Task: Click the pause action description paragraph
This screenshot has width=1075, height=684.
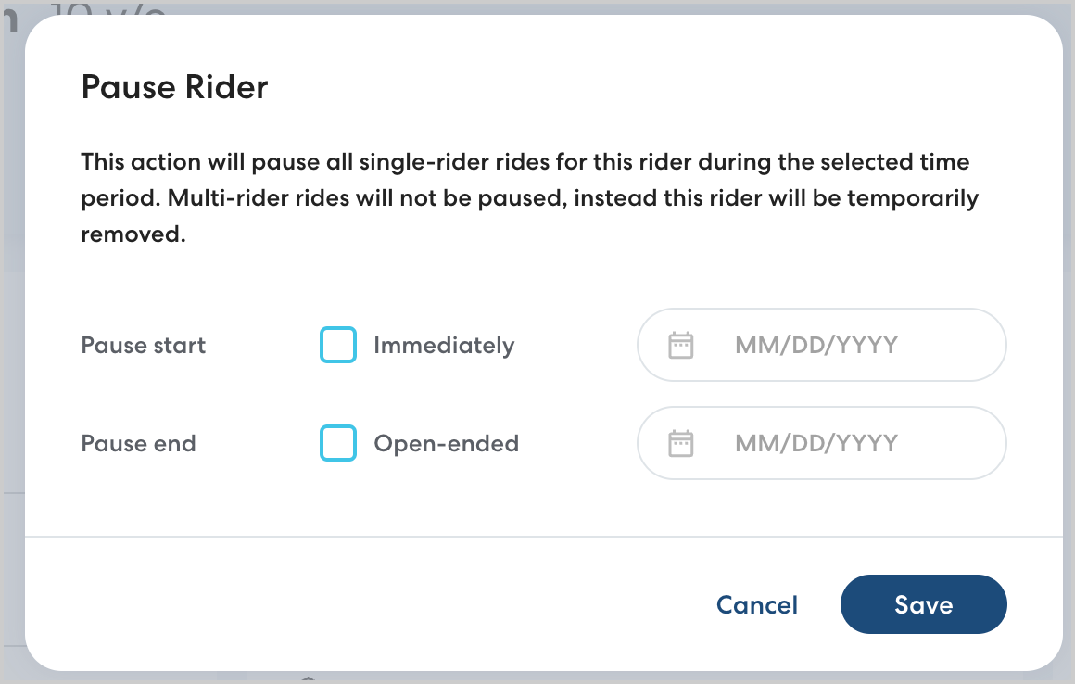Action: pyautogui.click(x=528, y=198)
